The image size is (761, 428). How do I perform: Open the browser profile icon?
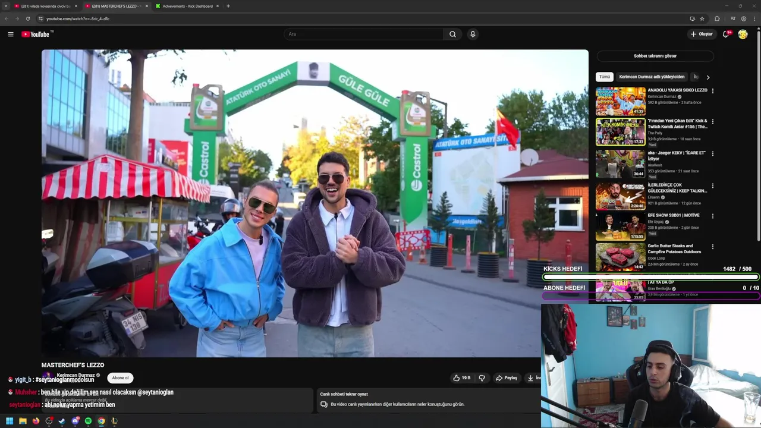click(x=744, y=18)
